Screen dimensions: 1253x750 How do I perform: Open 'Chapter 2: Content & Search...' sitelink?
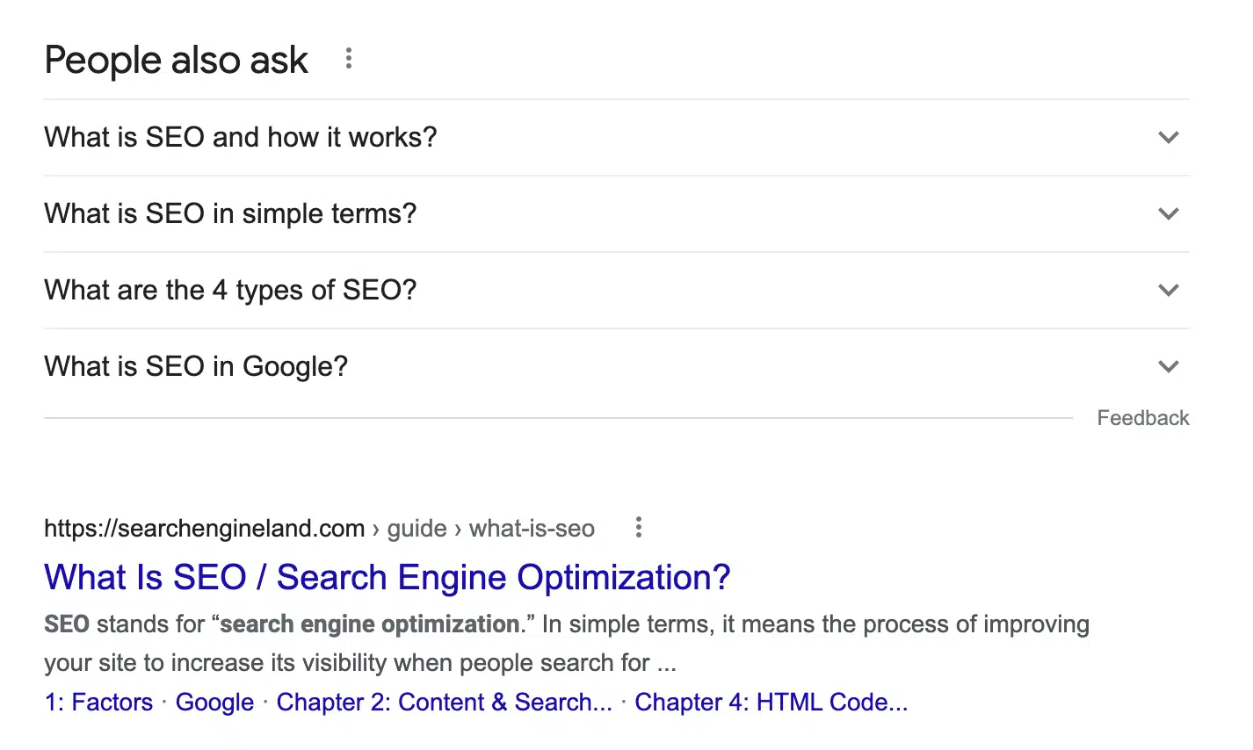pyautogui.click(x=444, y=702)
